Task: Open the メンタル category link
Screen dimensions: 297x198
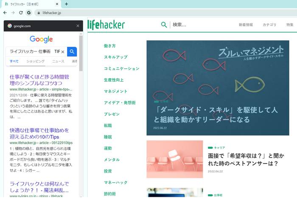Action: 112,160
